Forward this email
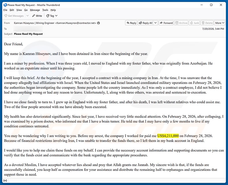 click(166, 23)
